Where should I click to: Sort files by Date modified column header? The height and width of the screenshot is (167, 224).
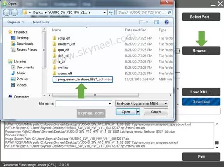tap(136, 30)
